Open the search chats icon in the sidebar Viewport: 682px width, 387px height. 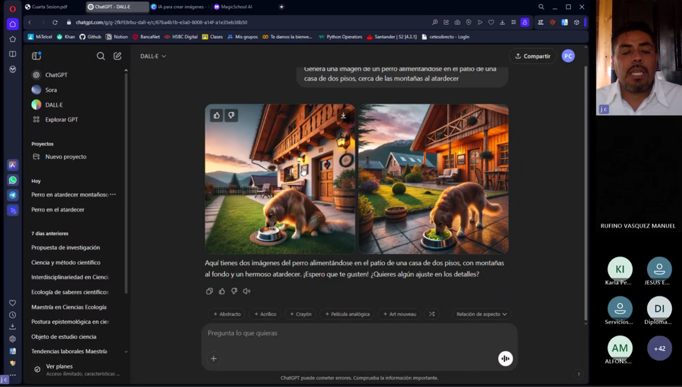click(x=101, y=56)
